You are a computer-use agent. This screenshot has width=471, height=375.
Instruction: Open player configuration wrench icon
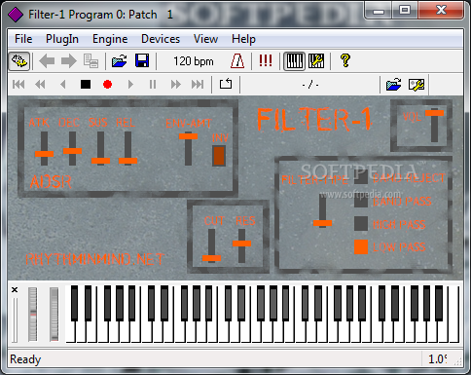417,85
